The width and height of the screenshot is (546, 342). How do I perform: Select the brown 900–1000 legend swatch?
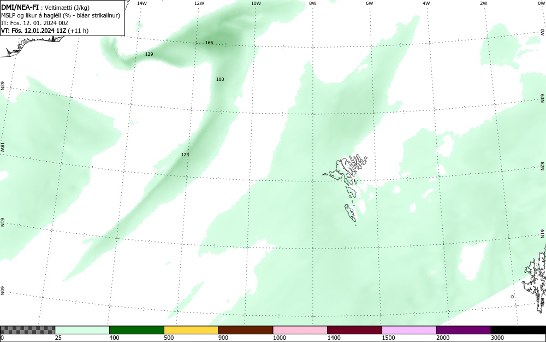246,330
